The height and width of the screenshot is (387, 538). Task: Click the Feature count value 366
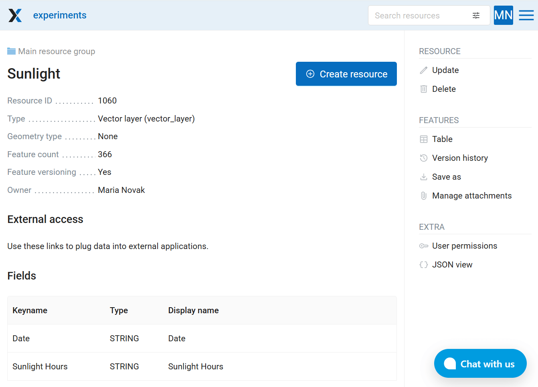(x=105, y=154)
